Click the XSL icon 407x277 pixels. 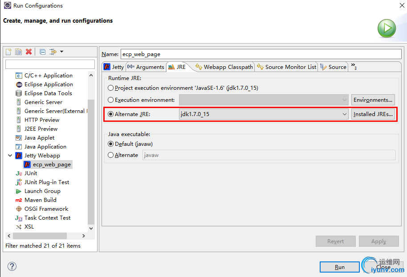point(19,227)
